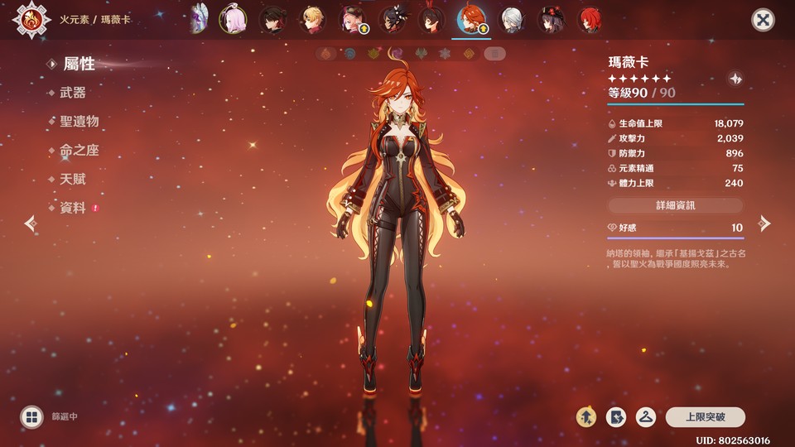
Task: Select the 命之座 constellation tab
Action: click(x=79, y=151)
